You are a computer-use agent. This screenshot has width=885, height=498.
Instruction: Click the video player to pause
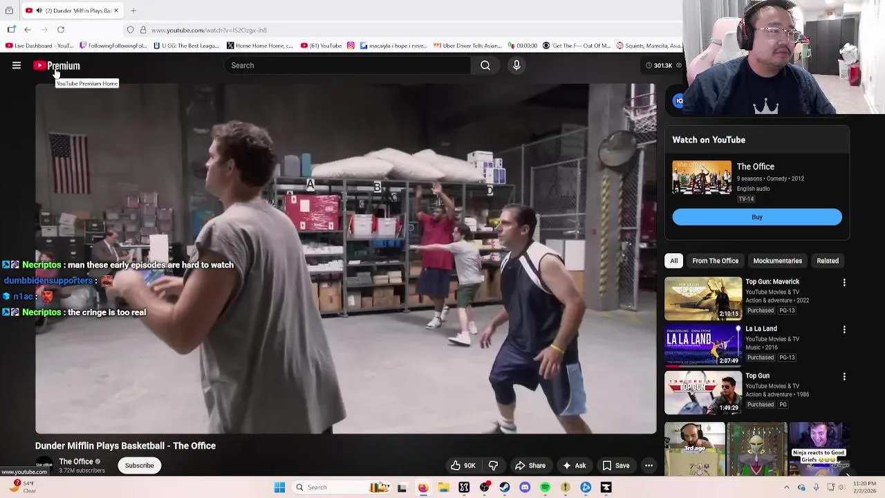pos(346,259)
